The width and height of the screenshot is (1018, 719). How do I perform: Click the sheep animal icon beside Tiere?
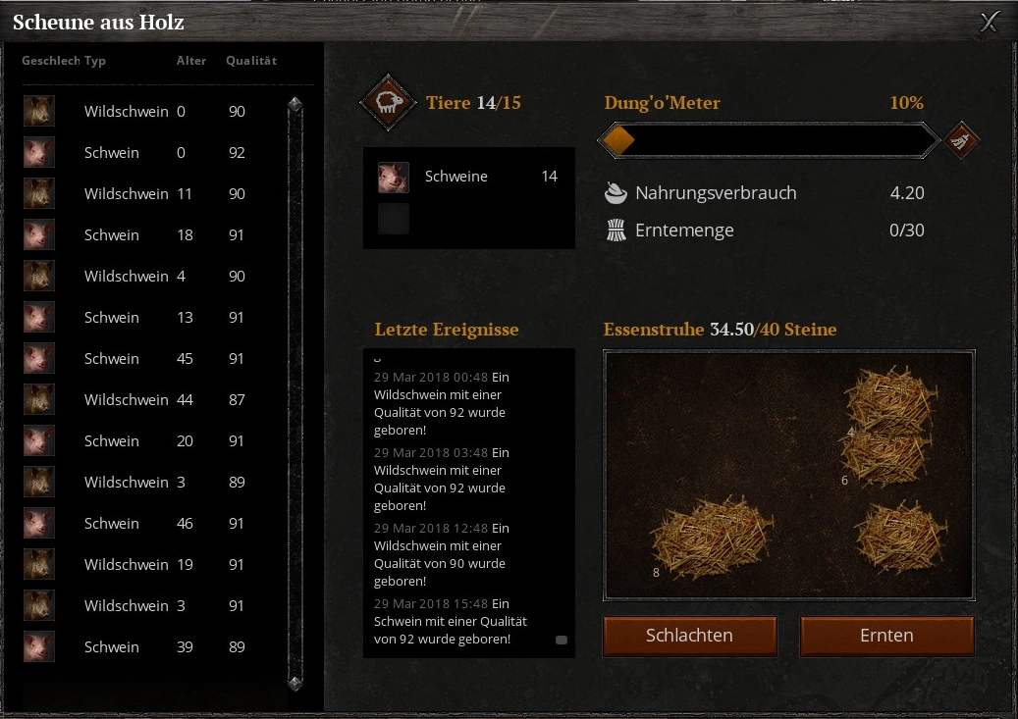(388, 103)
